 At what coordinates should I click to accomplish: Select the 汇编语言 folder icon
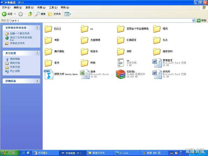point(121,40)
